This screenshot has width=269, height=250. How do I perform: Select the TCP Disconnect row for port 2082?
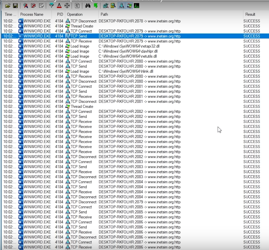[135, 157]
